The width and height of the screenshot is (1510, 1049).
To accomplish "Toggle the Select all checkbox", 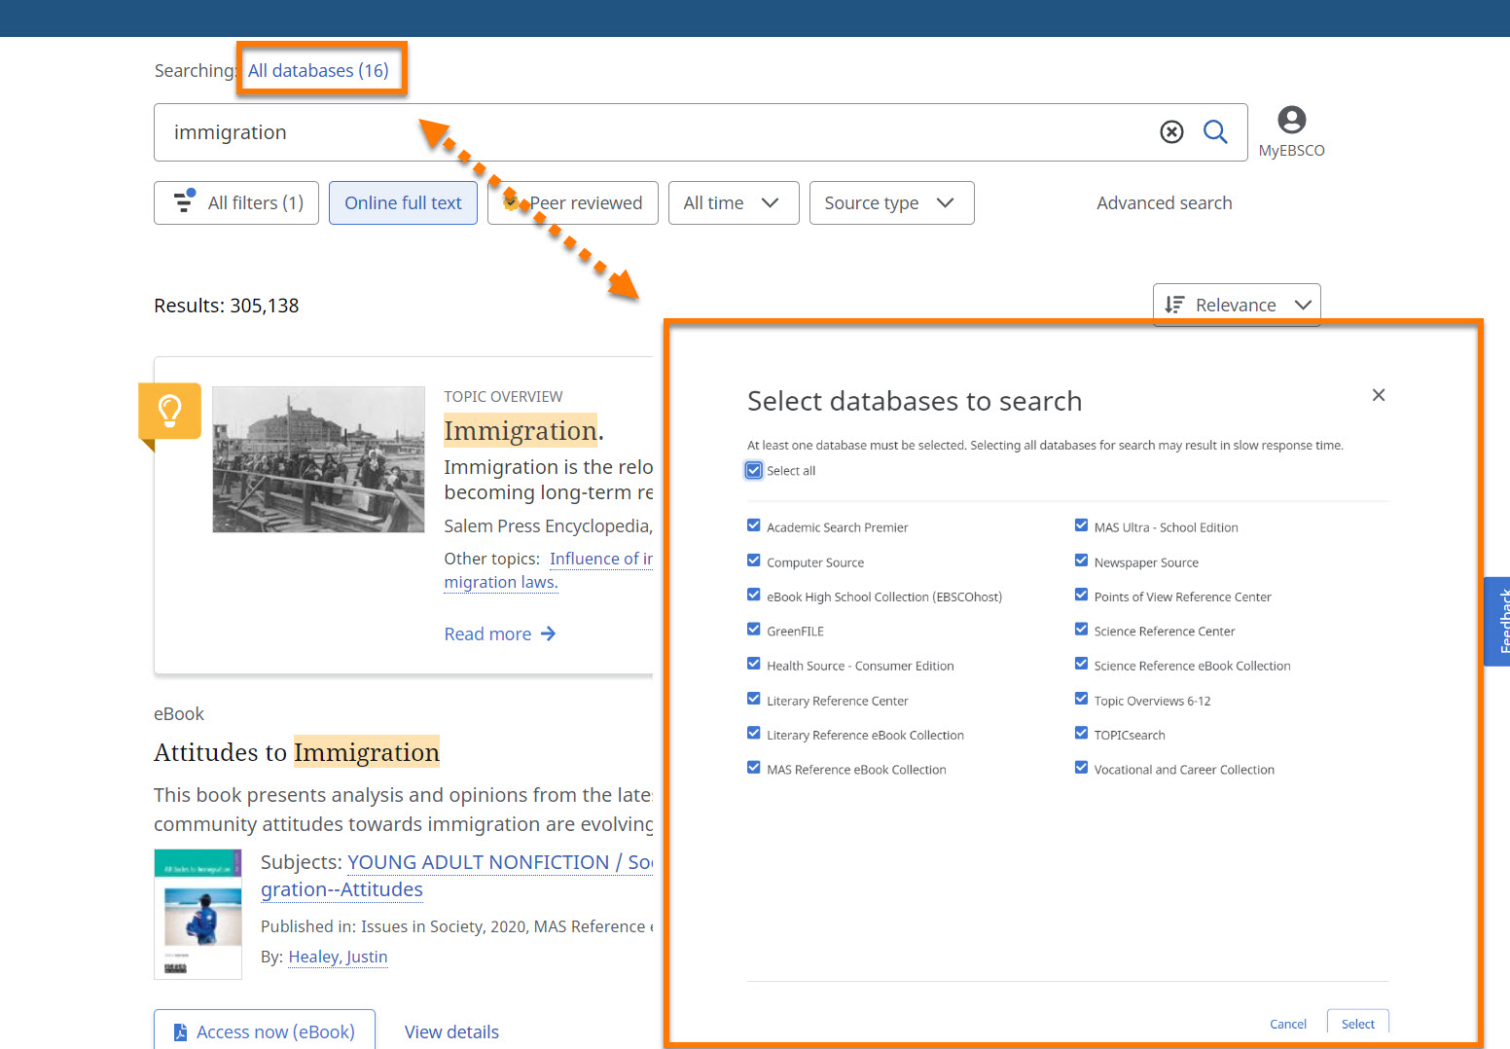I will pyautogui.click(x=754, y=470).
